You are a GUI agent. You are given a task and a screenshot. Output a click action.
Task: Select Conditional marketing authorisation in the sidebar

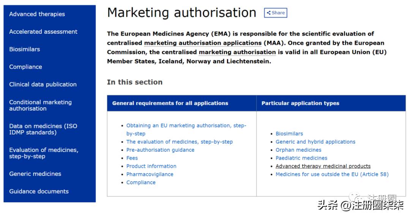[40, 105]
